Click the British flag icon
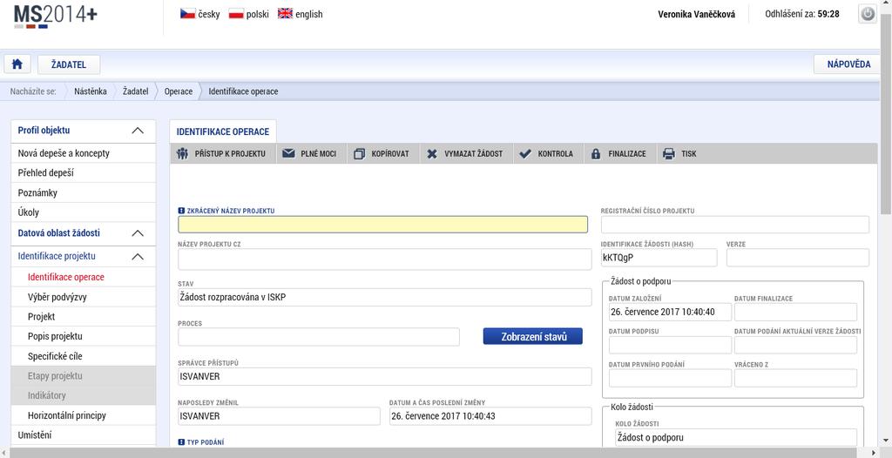Image resolution: width=892 pixels, height=458 pixels. click(x=285, y=14)
